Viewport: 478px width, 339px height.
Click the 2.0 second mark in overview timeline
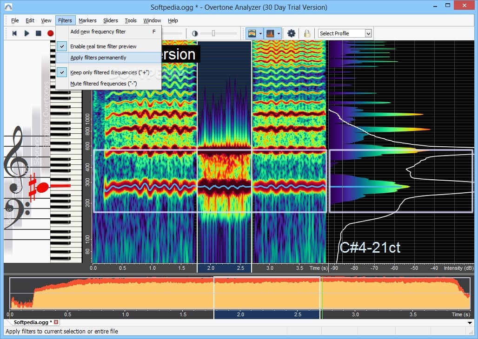[240, 314]
